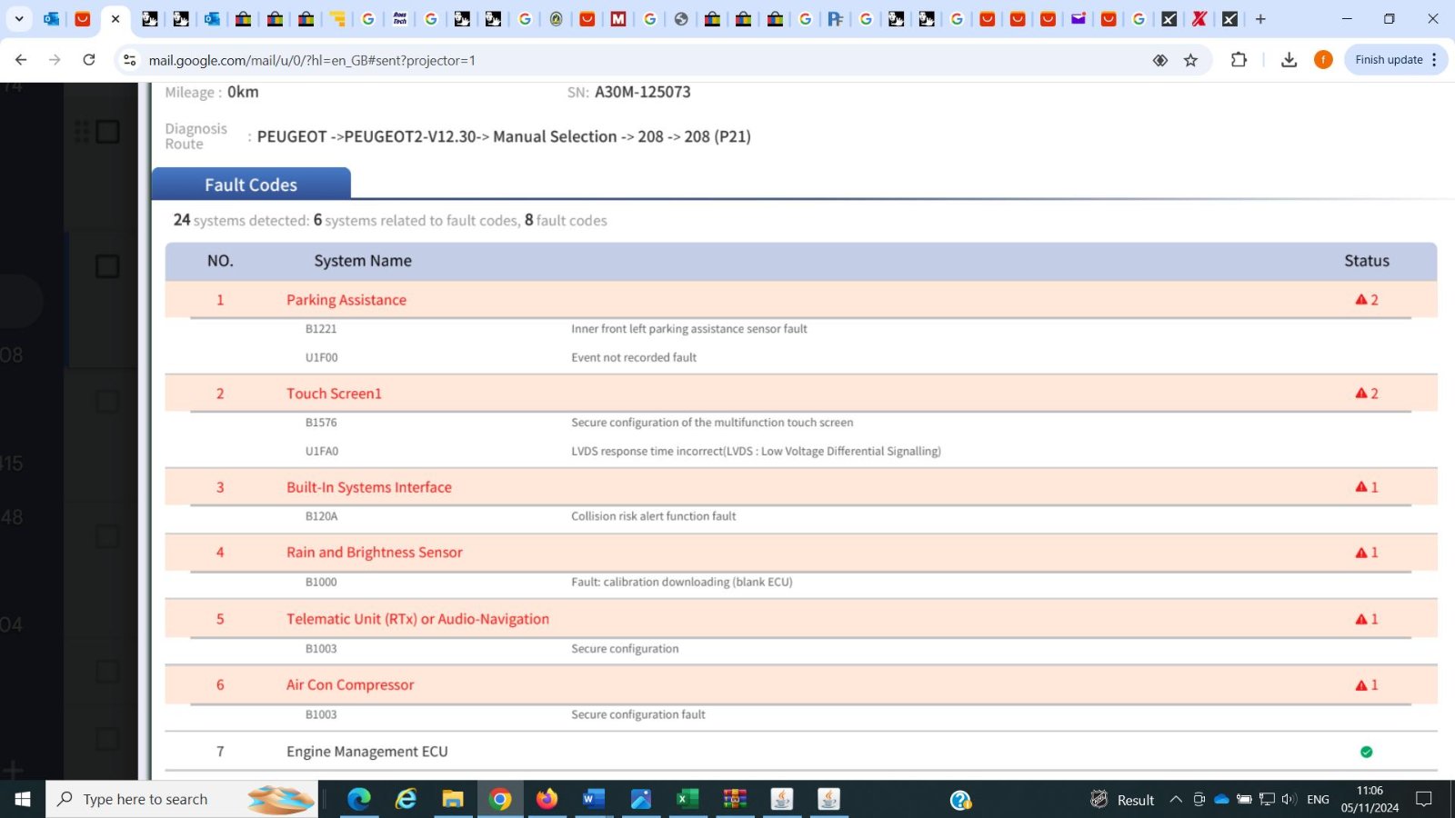Open Microsoft Edge from the taskbar
The image size is (1455, 818).
click(359, 799)
